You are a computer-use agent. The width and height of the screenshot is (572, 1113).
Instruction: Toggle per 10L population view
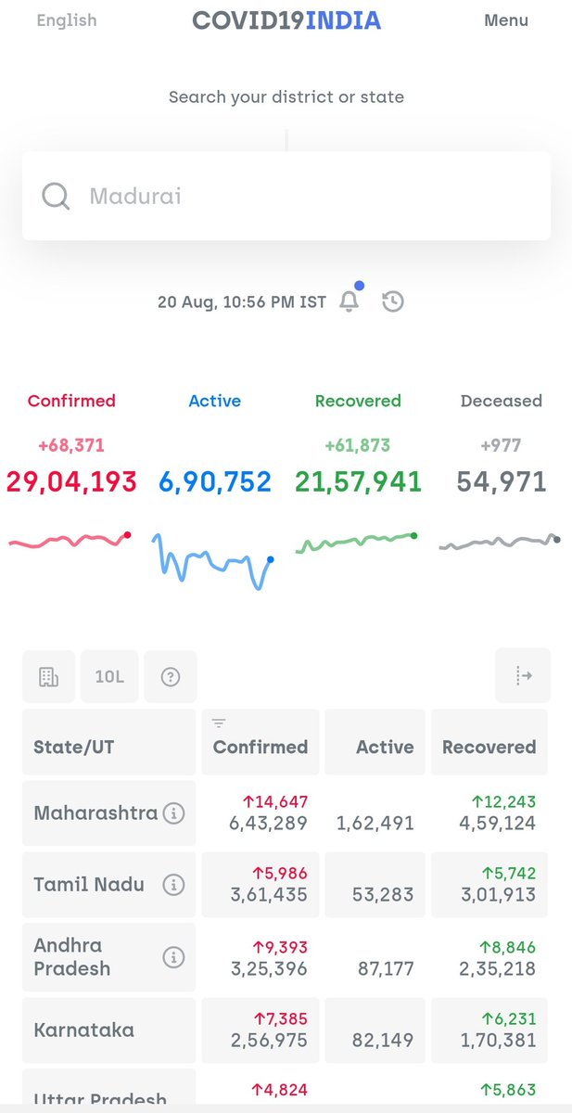tap(108, 677)
